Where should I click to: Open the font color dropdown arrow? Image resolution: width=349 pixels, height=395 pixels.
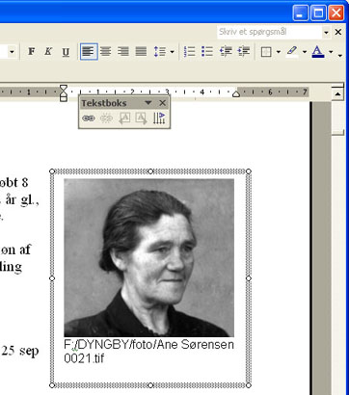click(x=331, y=52)
